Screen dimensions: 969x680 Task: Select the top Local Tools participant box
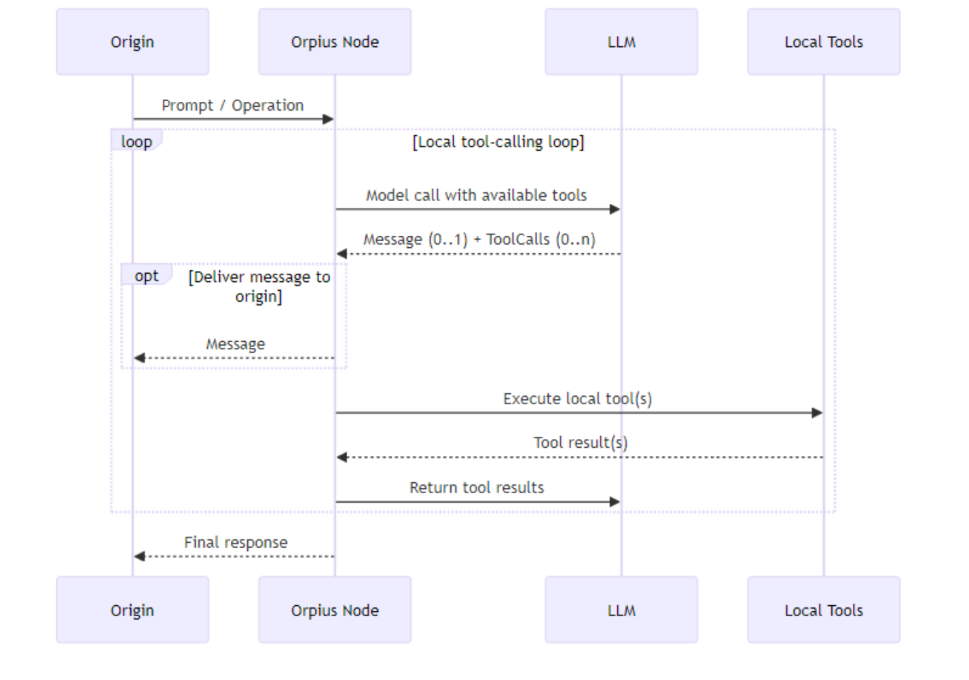pos(824,42)
